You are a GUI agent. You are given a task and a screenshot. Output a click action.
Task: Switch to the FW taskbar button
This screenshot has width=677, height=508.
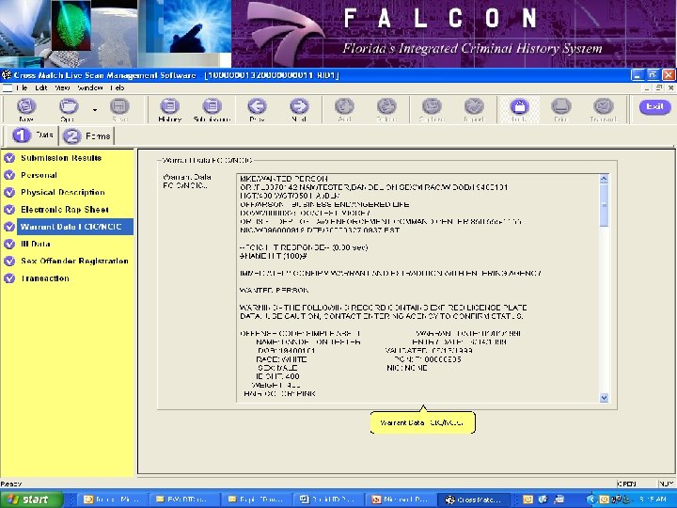point(185,500)
